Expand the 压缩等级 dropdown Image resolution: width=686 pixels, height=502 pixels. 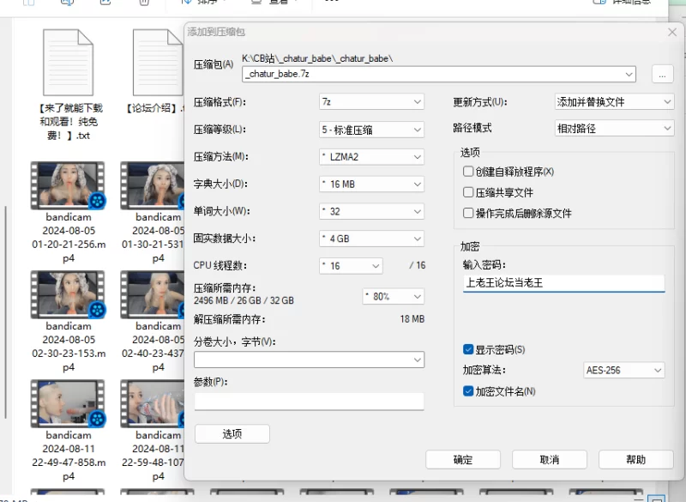pos(371,130)
